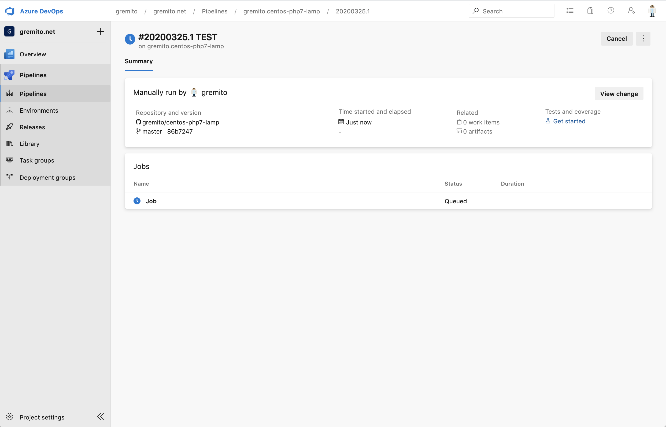Cancel the running pipeline
This screenshot has height=427, width=666.
pos(616,39)
